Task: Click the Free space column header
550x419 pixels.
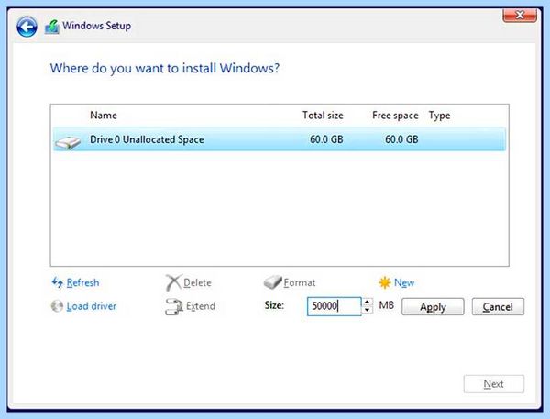Action: [395, 116]
